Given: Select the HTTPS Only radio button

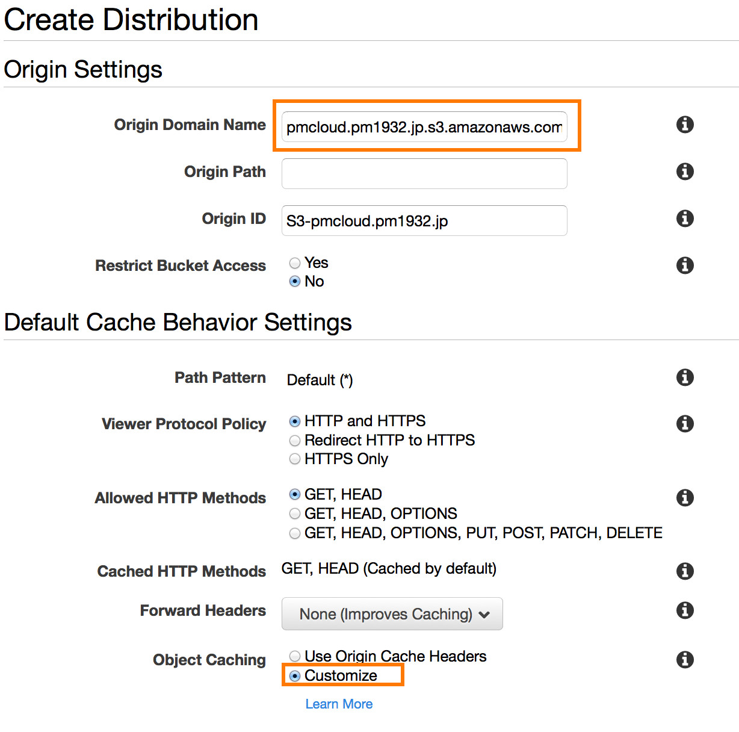Looking at the screenshot, I should coord(295,459).
